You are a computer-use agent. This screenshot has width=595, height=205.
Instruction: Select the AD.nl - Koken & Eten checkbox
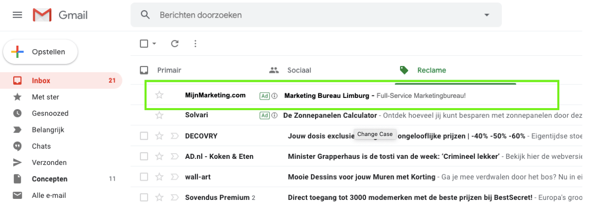[x=144, y=156]
